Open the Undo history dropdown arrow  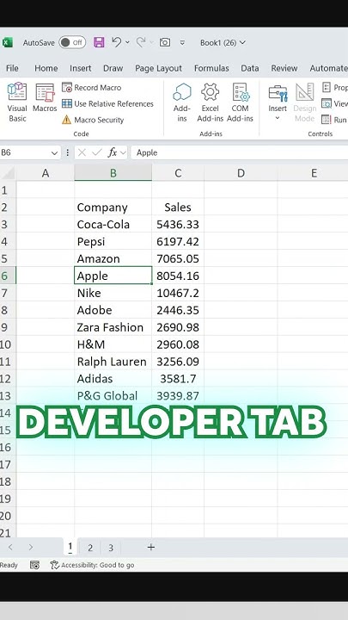(x=127, y=42)
